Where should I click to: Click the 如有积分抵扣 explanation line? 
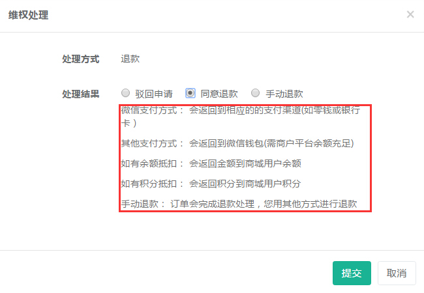tap(211, 184)
